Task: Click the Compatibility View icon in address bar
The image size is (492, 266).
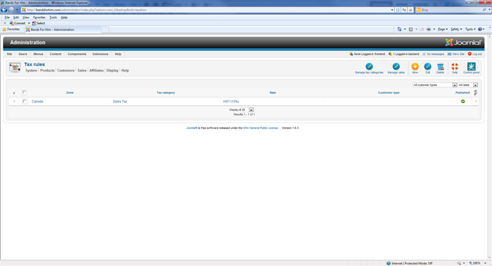Action: coord(398,10)
